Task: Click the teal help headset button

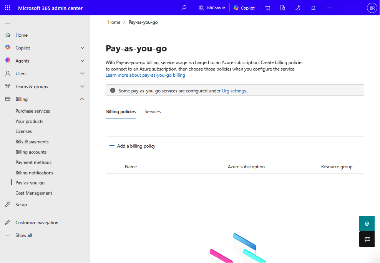Action: 367,224
